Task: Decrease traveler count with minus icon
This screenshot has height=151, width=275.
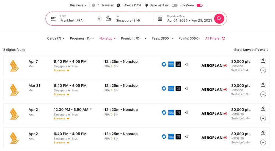Action: (x=94, y=5)
